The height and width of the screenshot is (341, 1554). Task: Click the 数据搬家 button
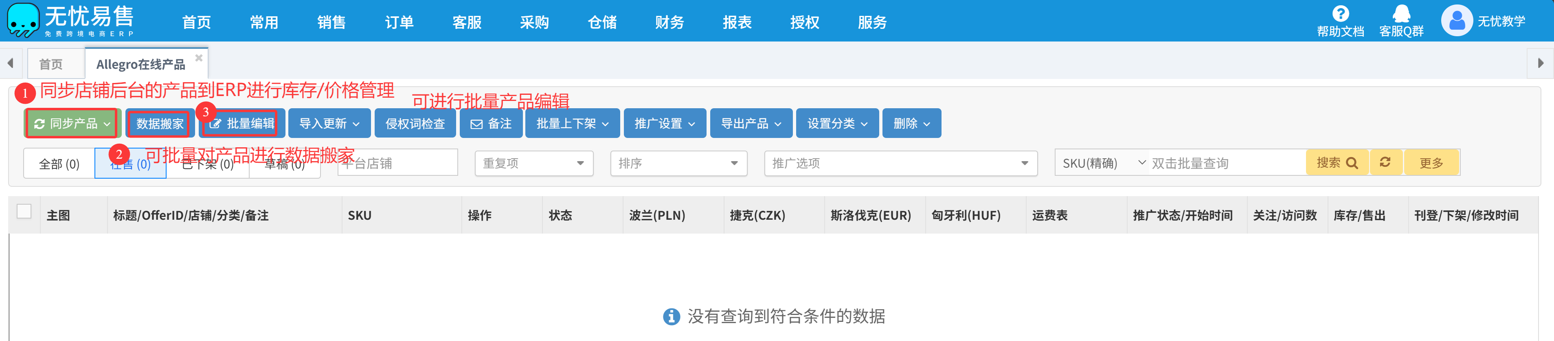(x=160, y=124)
